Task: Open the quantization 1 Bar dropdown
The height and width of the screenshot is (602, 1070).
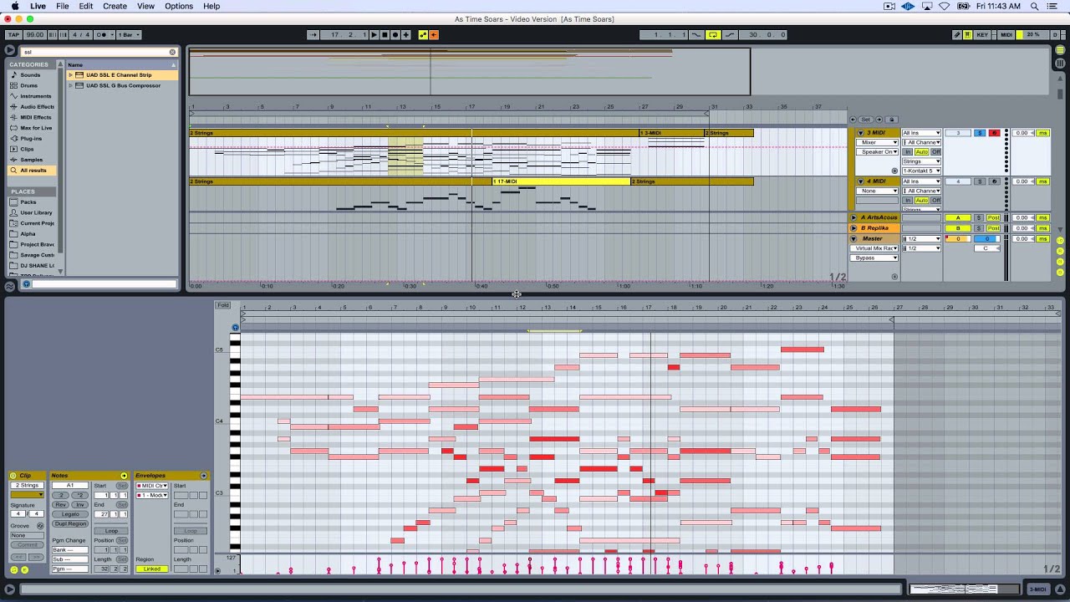Action: pos(129,34)
